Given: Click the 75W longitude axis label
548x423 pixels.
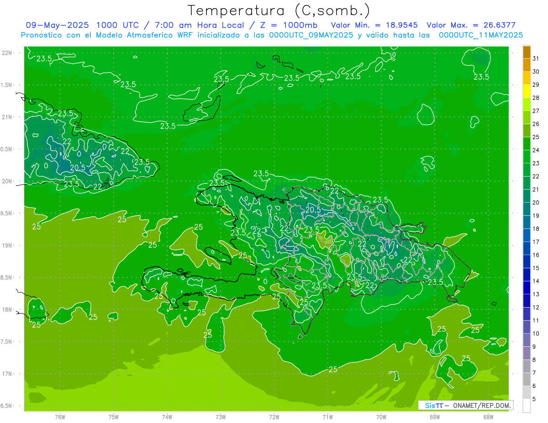Looking at the screenshot, I should [114, 417].
